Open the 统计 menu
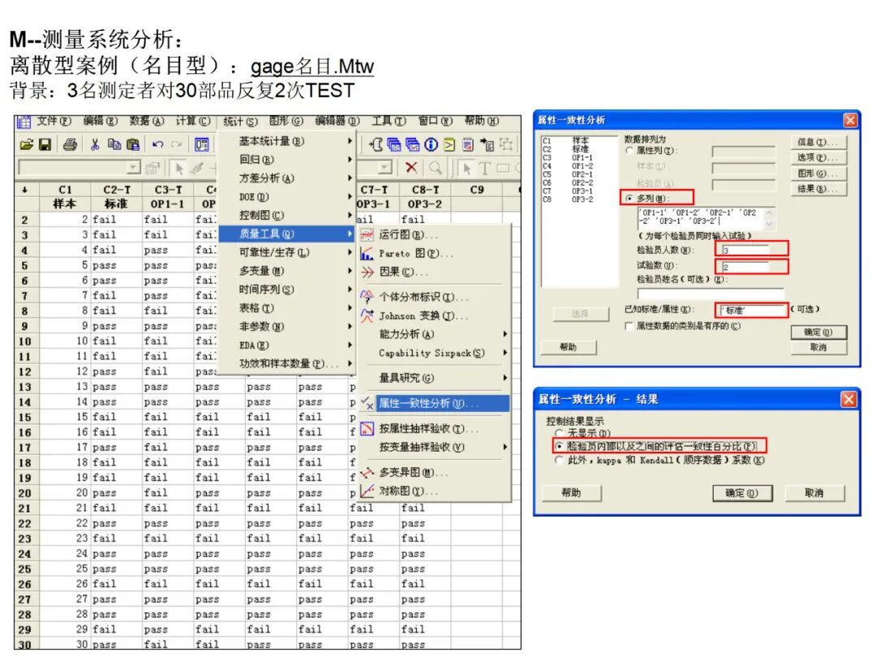Viewport: 876px width, 657px height. pyautogui.click(x=239, y=122)
